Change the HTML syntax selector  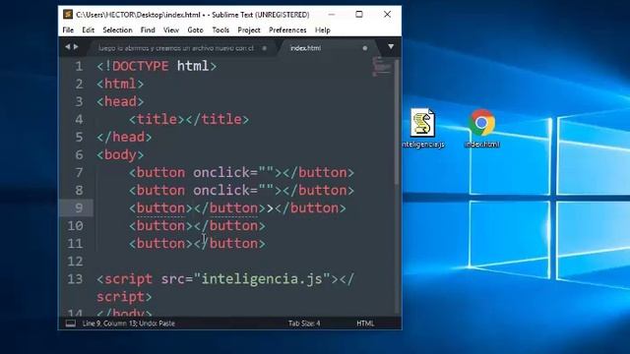pyautogui.click(x=365, y=324)
